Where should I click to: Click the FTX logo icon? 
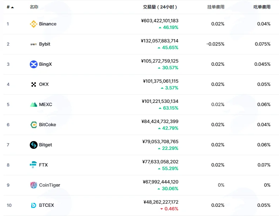pyautogui.click(x=33, y=165)
